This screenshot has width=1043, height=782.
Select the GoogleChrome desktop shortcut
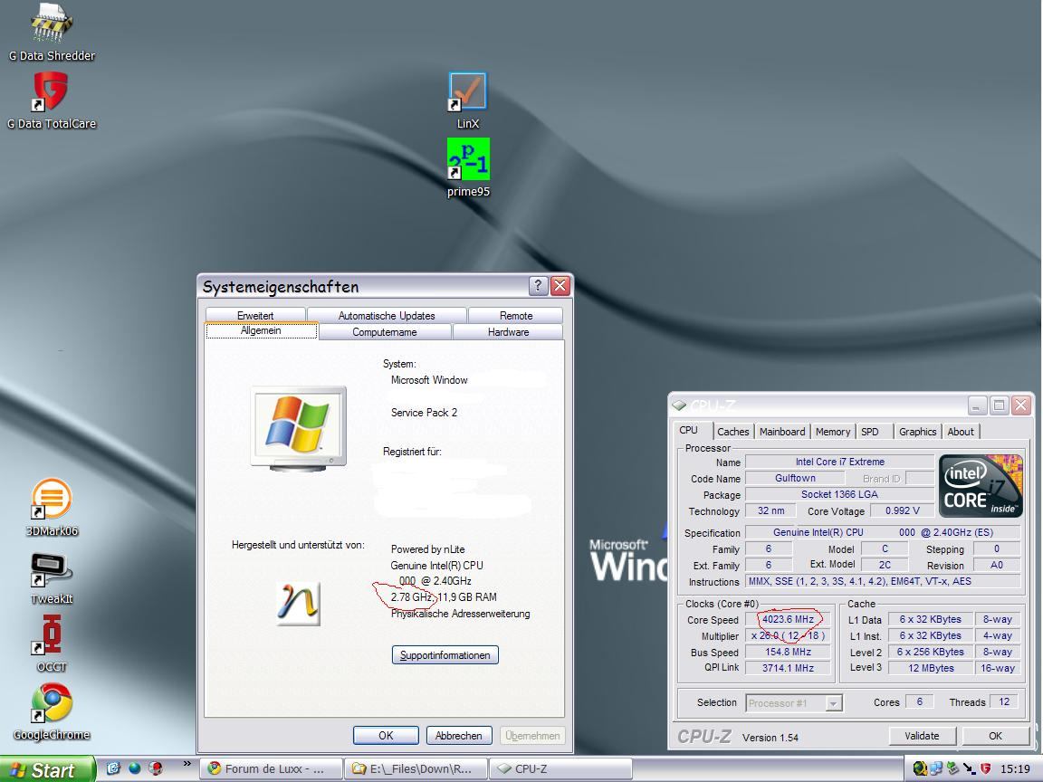(x=52, y=710)
